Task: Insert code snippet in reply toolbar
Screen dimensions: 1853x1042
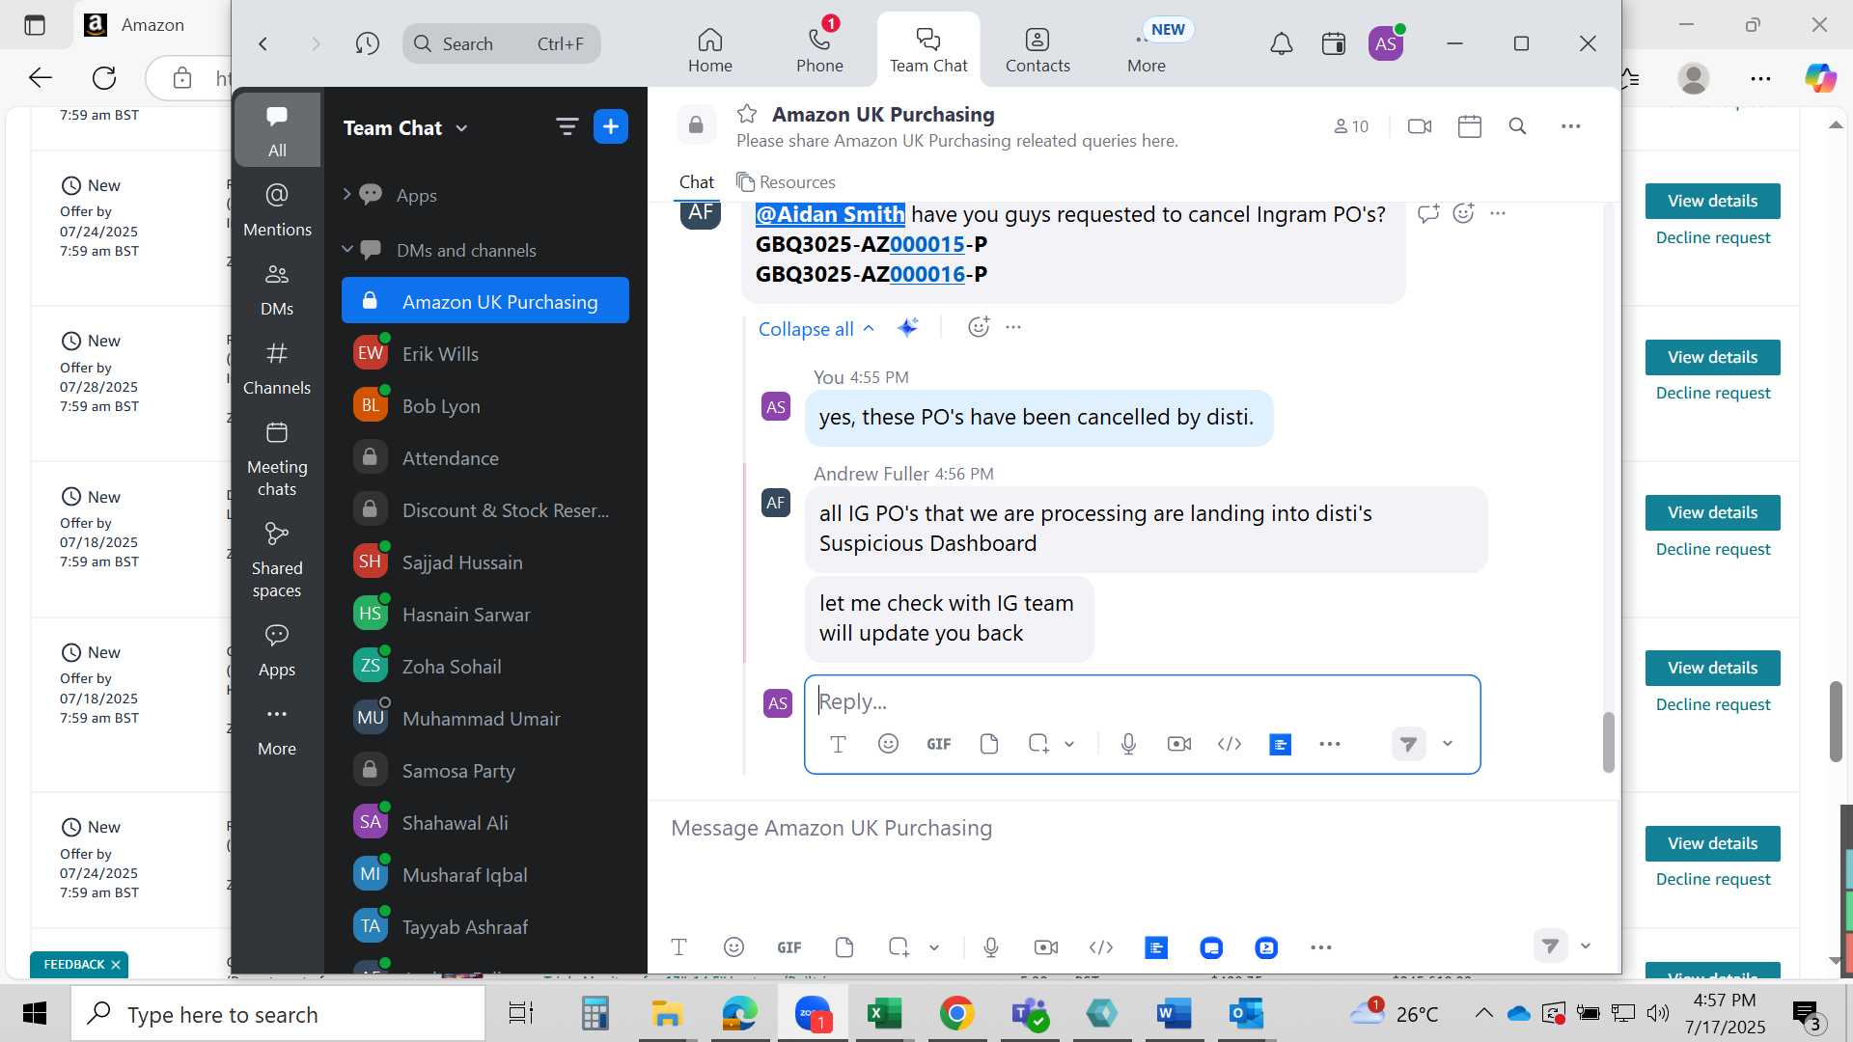Action: click(x=1230, y=744)
